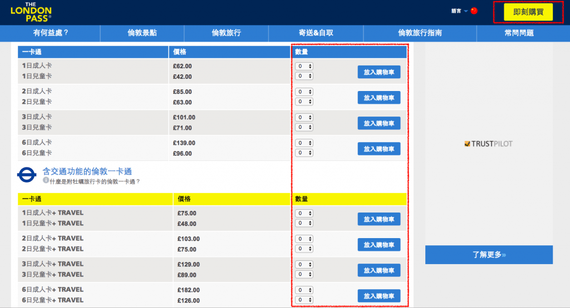Open quantity selector for 2日兒童卡 £63.00
This screenshot has width=570, height=308.
click(304, 102)
